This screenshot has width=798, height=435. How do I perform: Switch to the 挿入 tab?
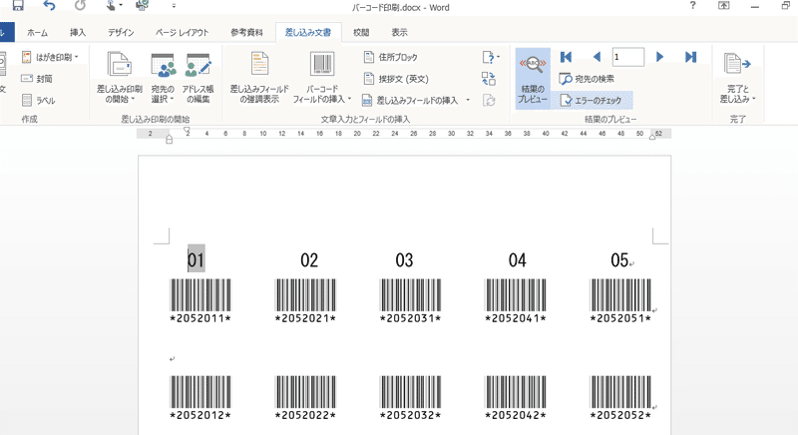click(78, 33)
